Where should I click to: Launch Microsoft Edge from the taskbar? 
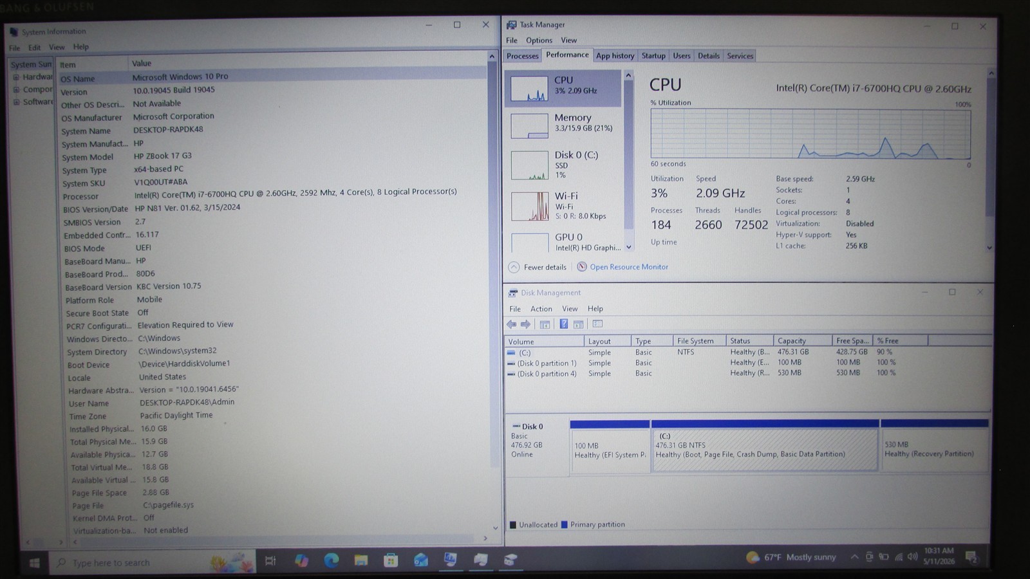331,560
